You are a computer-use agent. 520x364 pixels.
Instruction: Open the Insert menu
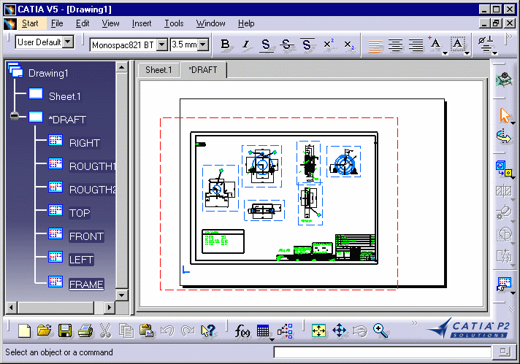142,23
